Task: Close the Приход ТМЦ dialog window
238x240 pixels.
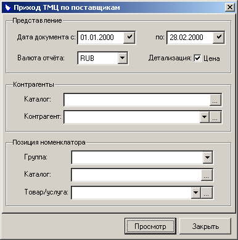Action: tap(230, 7)
